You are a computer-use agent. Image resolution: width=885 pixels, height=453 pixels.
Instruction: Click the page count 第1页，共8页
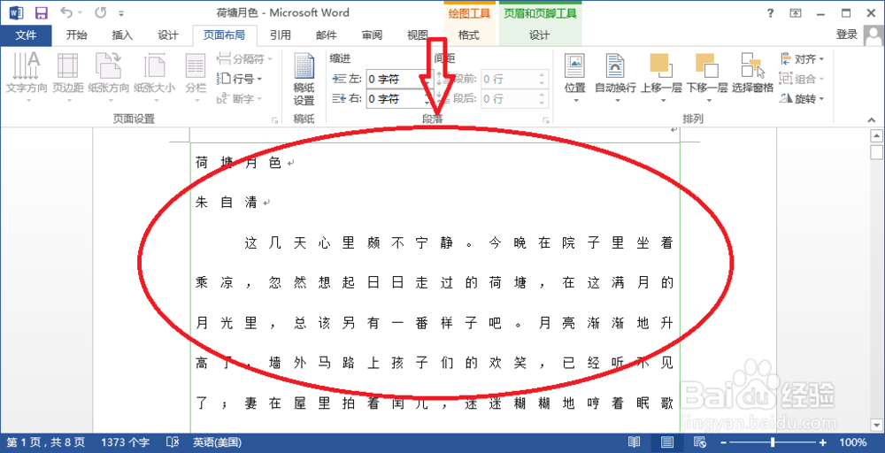[x=46, y=443]
